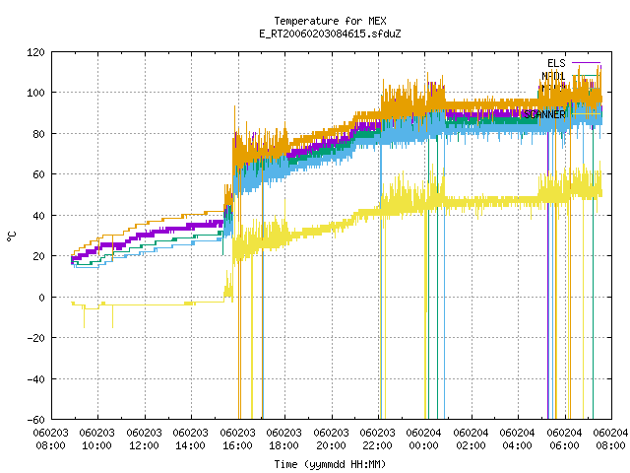The height and width of the screenshot is (473, 630).
Task: Click the -40 y-axis tick label
Action: [x=35, y=378]
